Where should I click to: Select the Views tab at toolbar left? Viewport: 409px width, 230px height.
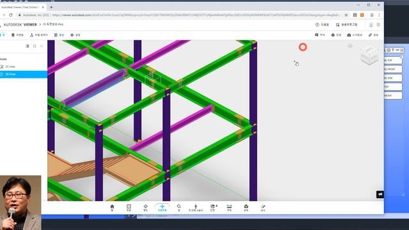coord(3,35)
